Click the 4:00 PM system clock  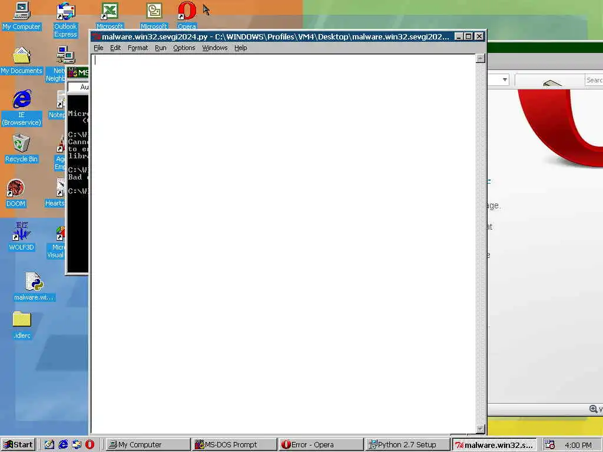(578, 445)
